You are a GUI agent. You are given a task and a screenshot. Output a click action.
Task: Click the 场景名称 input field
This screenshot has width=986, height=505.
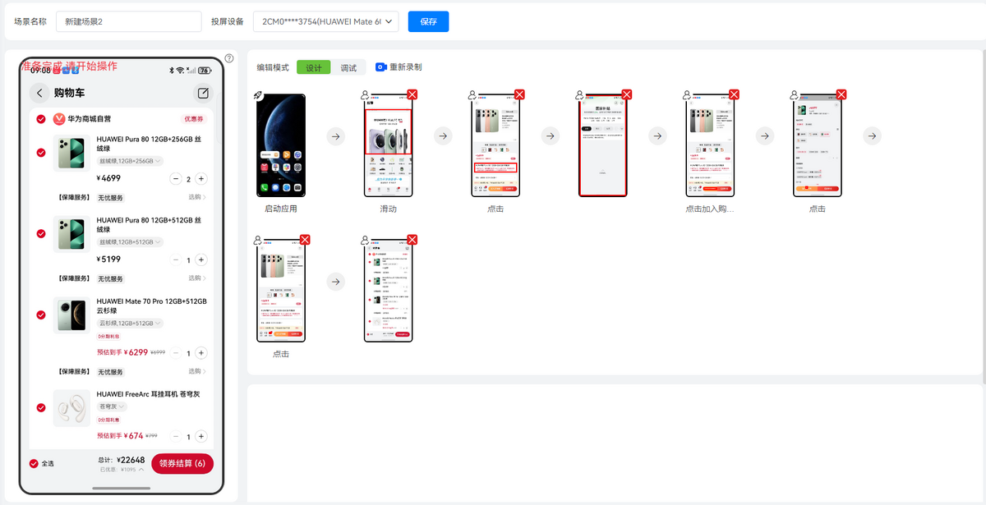point(129,21)
